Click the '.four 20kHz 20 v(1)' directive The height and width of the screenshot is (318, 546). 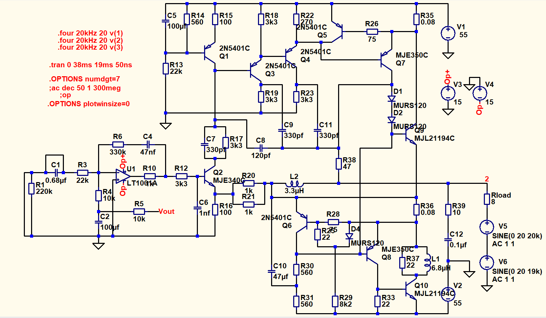pos(90,33)
